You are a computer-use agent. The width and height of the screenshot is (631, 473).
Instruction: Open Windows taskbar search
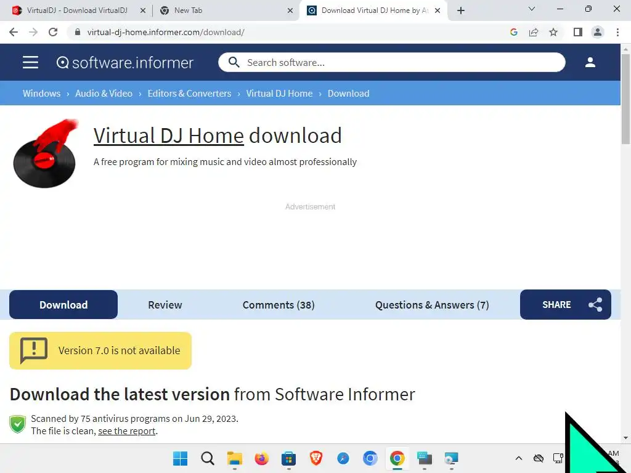coord(207,458)
